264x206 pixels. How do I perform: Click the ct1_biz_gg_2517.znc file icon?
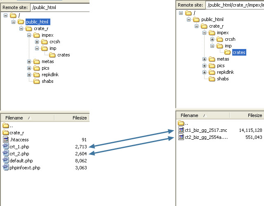pos(181,130)
